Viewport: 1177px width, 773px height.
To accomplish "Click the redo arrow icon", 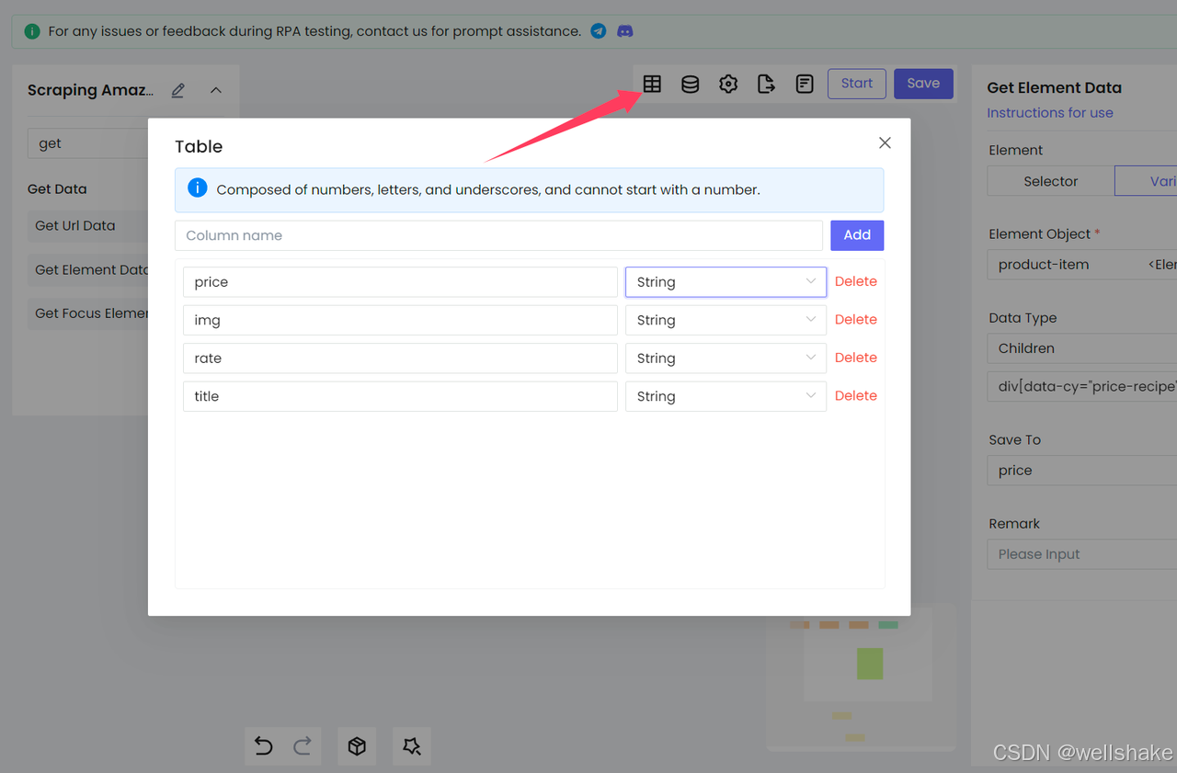I will coord(303,746).
